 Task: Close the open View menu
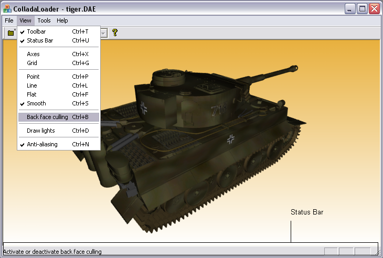[25, 20]
